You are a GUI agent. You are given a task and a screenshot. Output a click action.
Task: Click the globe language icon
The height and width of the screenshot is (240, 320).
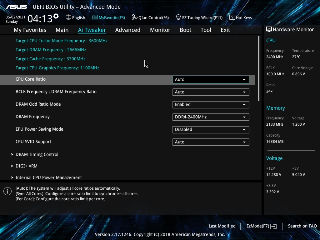pos(68,17)
